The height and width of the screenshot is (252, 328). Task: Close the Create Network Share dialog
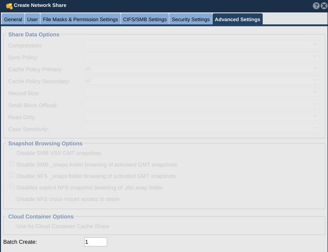click(324, 5)
